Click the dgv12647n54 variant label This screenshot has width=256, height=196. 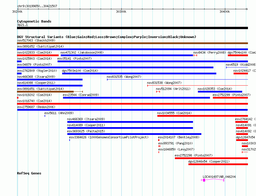(245, 137)
